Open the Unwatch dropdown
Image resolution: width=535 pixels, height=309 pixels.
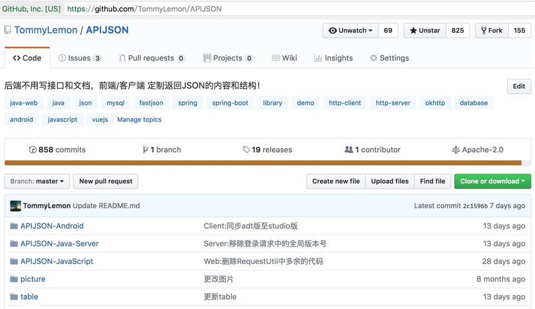(x=351, y=31)
